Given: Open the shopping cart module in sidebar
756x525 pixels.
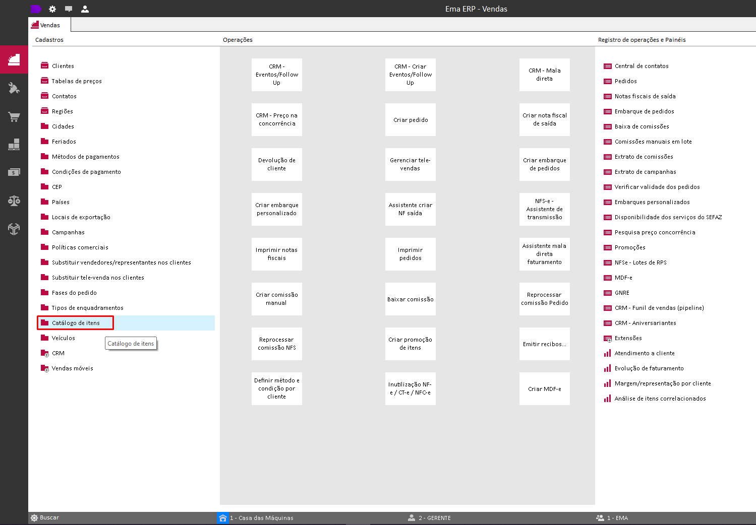Looking at the screenshot, I should point(14,117).
